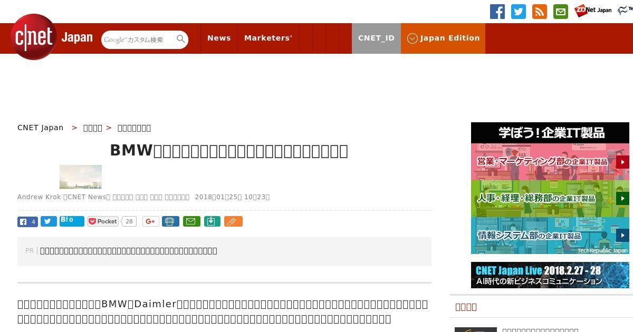
Task: Click the PR sponsored text link
Action: click(129, 251)
